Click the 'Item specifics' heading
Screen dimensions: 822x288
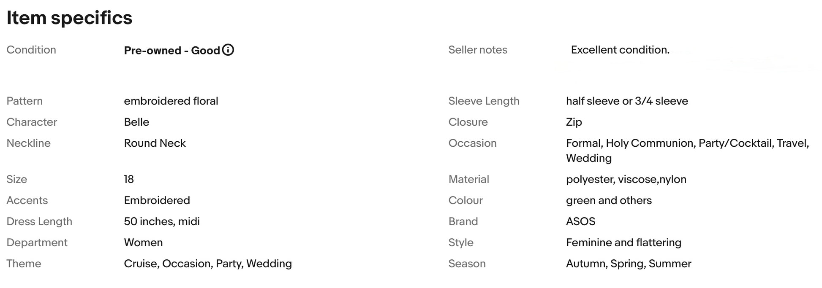coord(69,18)
